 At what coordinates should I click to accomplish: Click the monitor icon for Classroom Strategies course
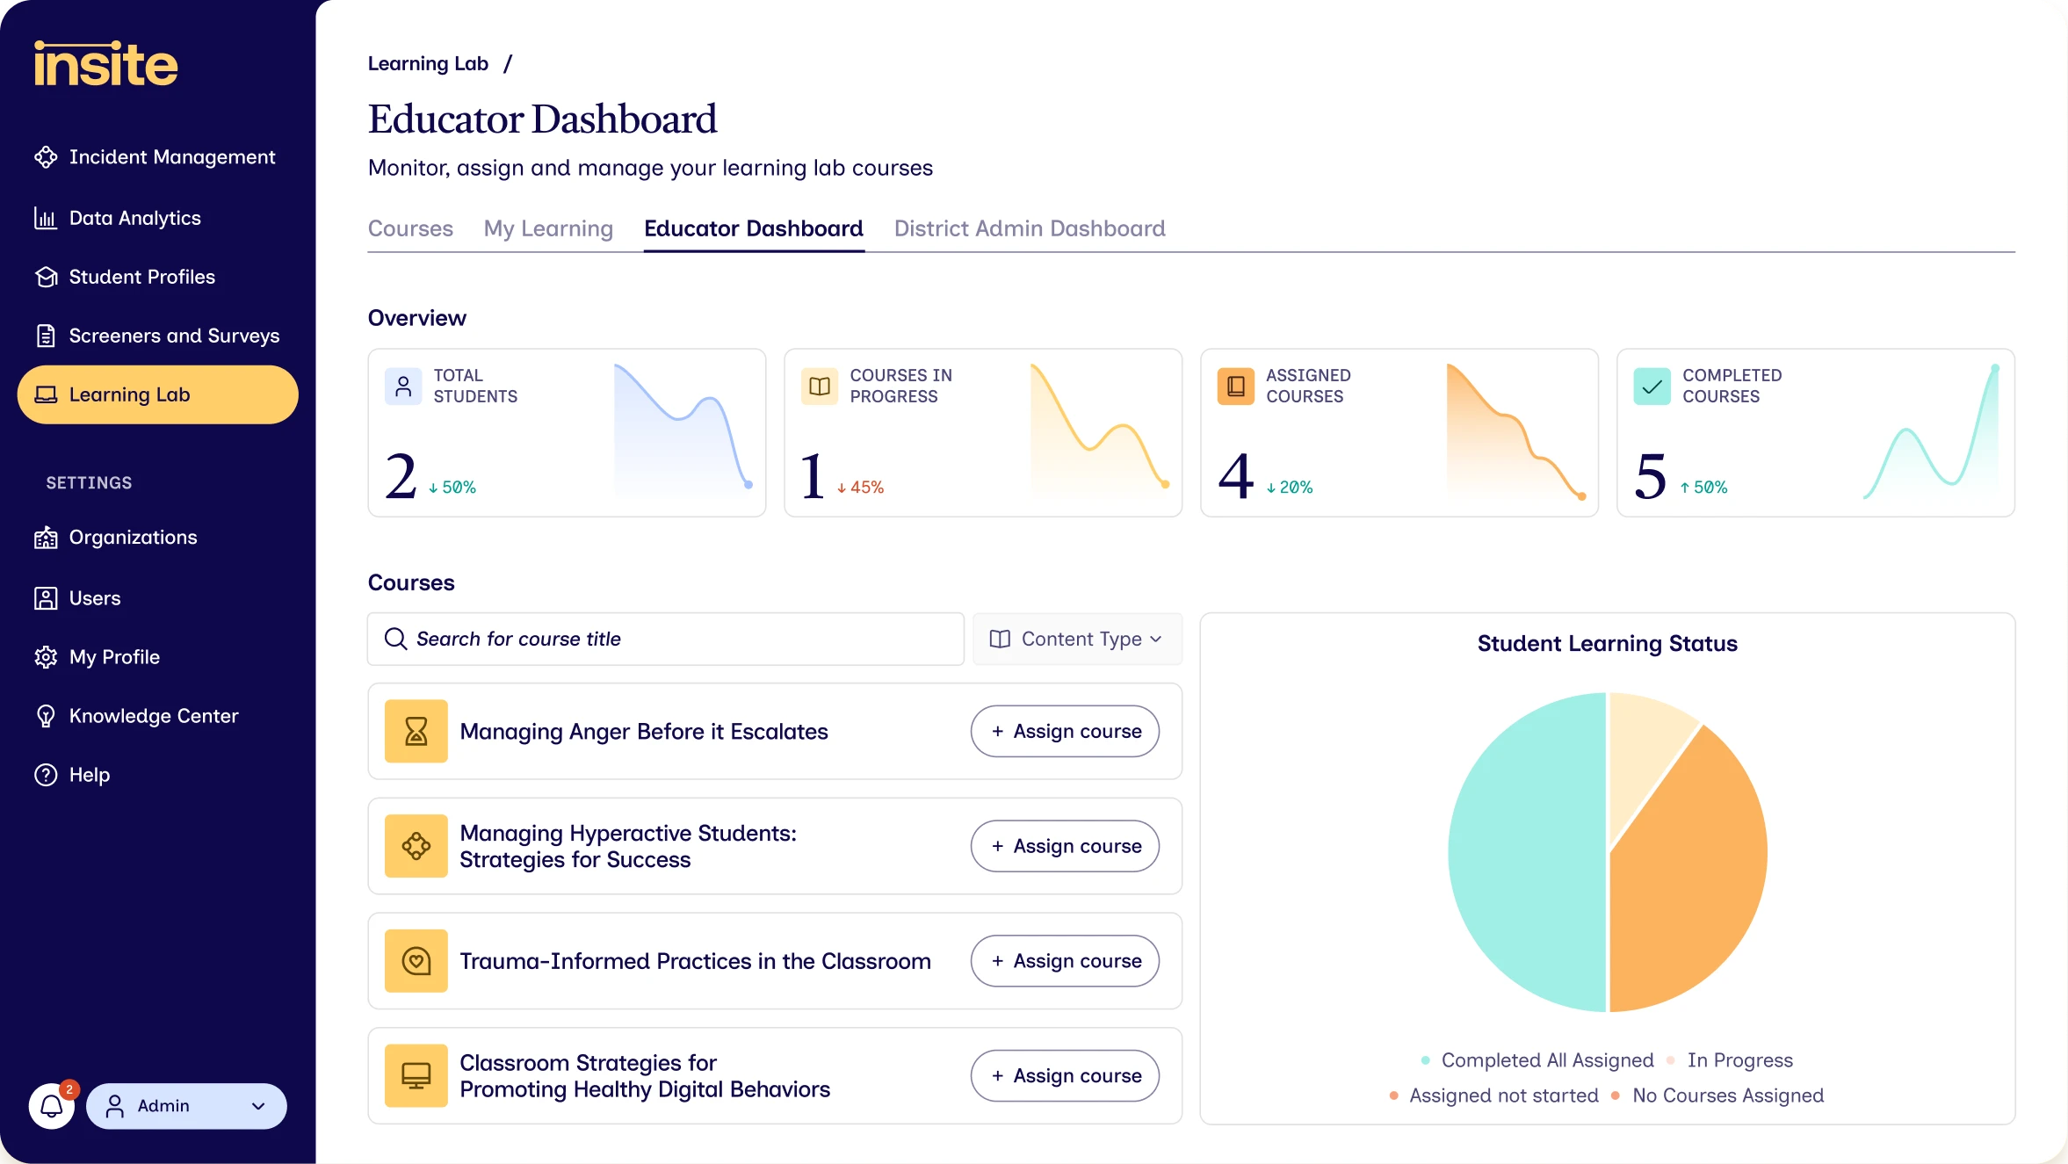[x=416, y=1075]
